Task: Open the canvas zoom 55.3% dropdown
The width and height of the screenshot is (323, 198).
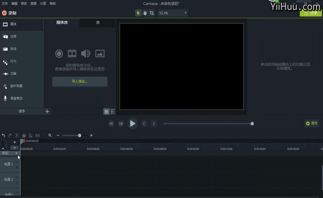Action: click(x=172, y=13)
